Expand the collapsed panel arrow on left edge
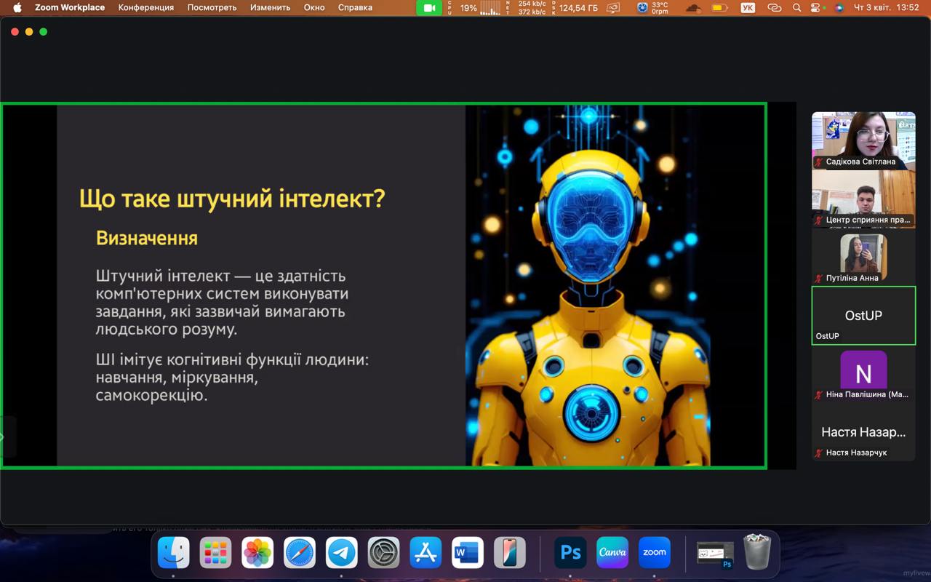 3,436
